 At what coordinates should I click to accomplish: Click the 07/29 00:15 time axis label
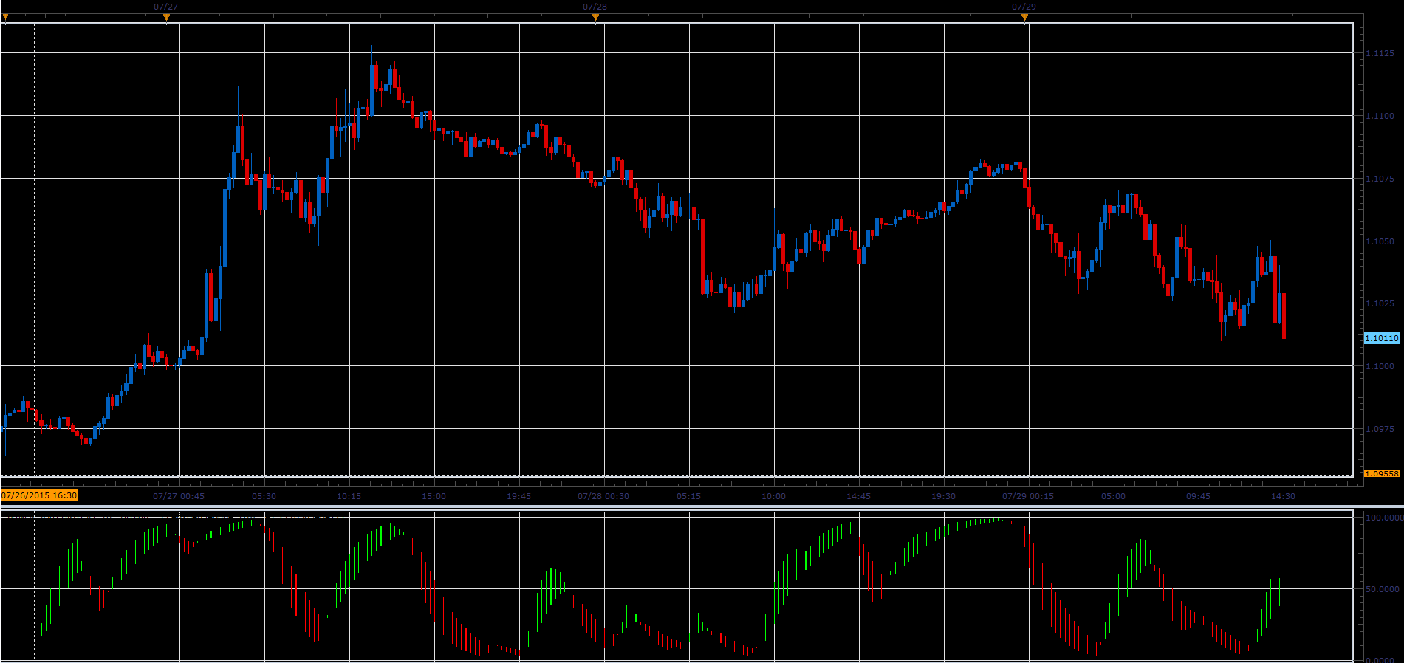point(1028,496)
